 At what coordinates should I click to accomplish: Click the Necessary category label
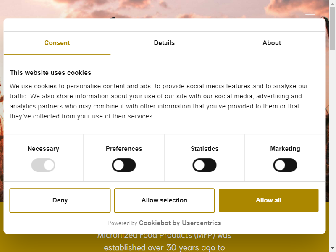[43, 149]
